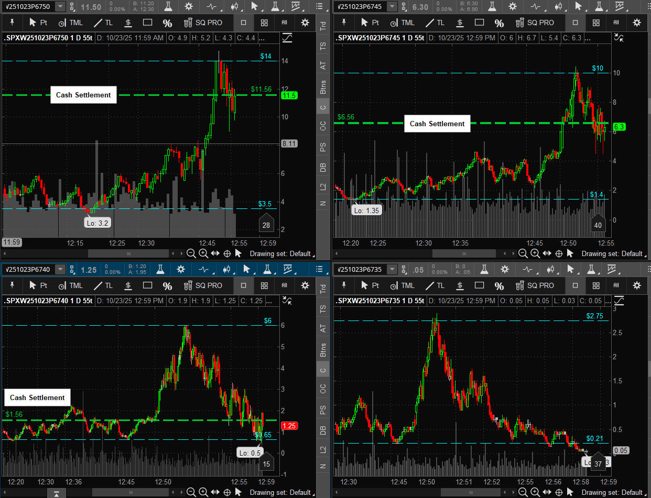The width and height of the screenshot is (651, 498).
Task: Zoom in on the top-right chart
Action: [535, 253]
